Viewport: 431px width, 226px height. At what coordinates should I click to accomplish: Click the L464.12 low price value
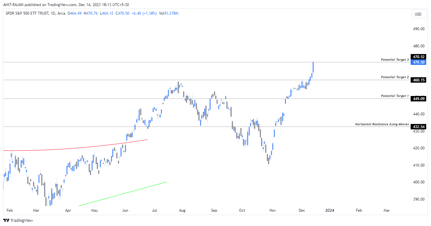click(106, 13)
